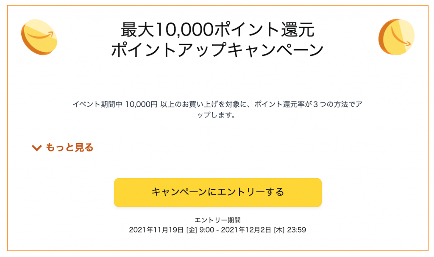Click the ップします。 description second line
This screenshot has width=434, height=257.
tap(217, 115)
